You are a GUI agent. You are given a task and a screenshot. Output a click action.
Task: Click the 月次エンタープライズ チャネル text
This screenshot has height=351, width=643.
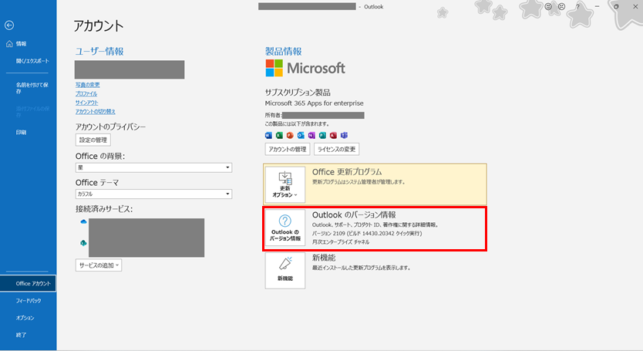(341, 242)
